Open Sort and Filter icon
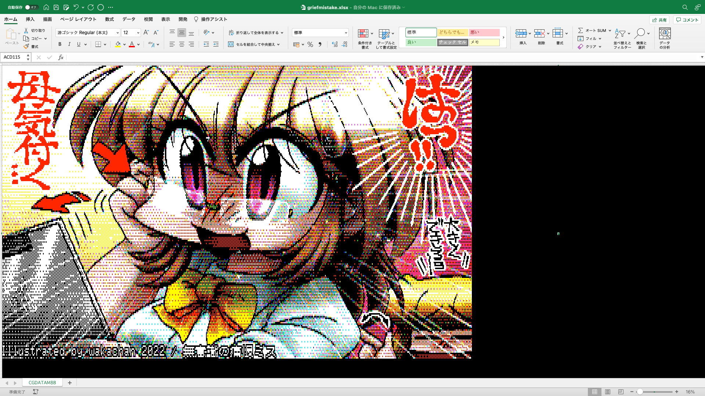The image size is (705, 396). pos(620,34)
